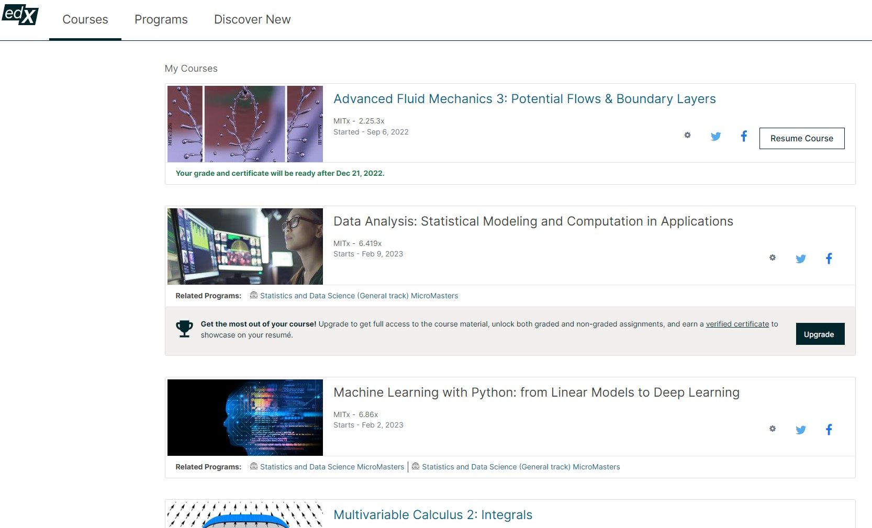Share Machine Learning with Python on Facebook
872x528 pixels.
(x=829, y=430)
